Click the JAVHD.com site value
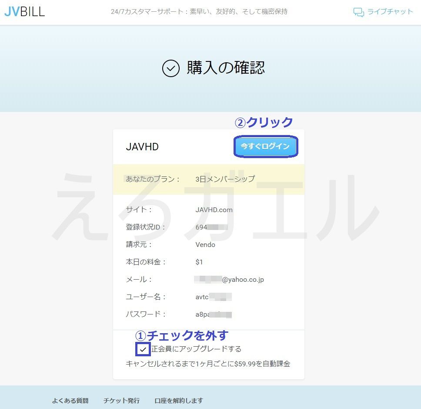The image size is (421, 409). click(214, 210)
